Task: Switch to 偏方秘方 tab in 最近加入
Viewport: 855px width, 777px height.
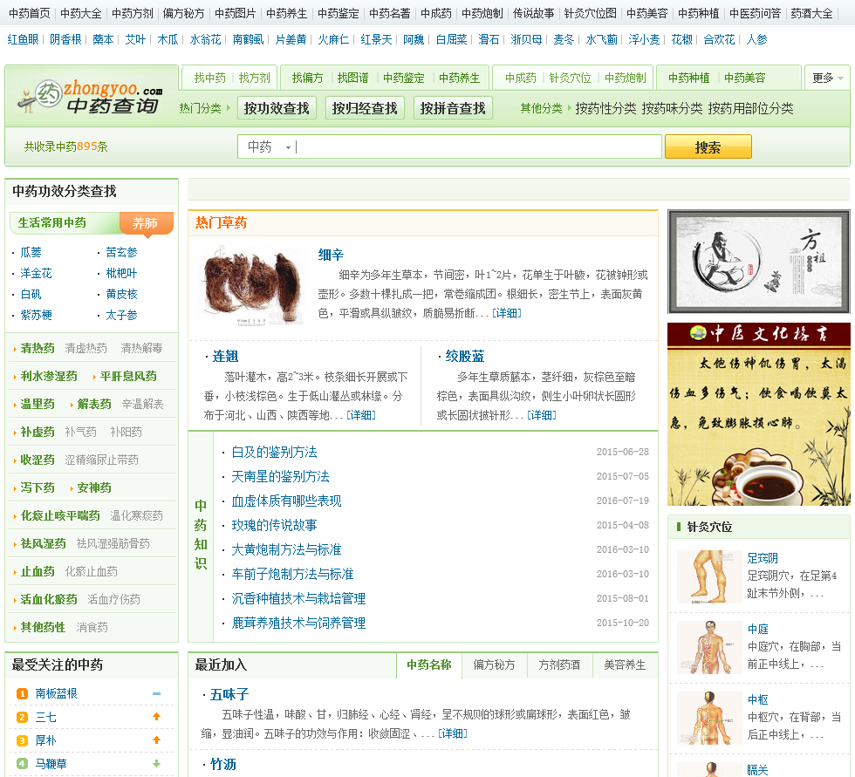Action: click(494, 665)
